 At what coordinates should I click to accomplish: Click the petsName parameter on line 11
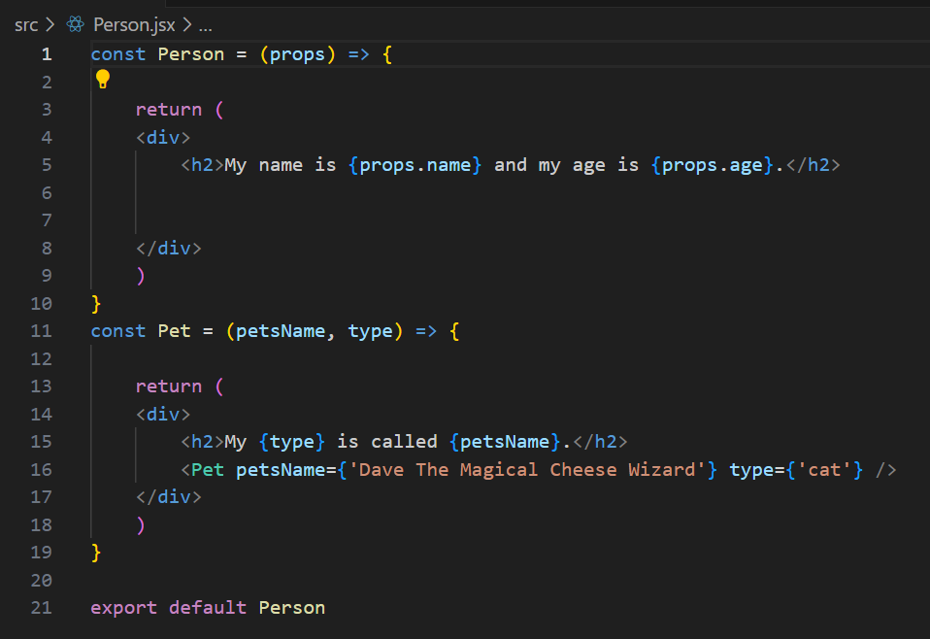[281, 331]
